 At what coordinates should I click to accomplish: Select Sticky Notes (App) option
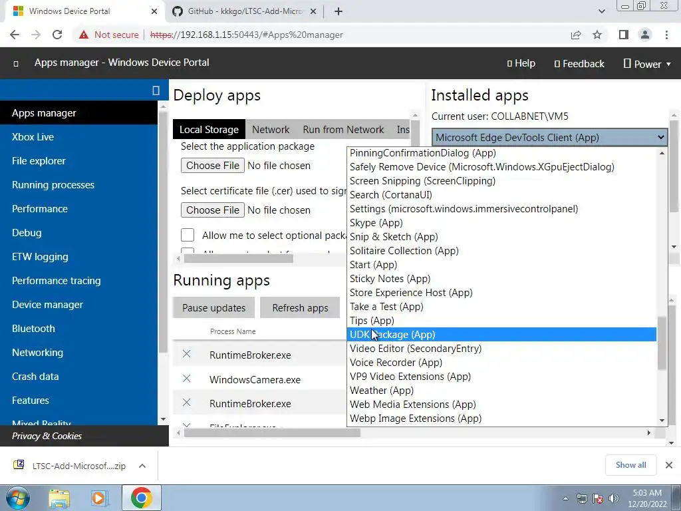(x=501, y=279)
